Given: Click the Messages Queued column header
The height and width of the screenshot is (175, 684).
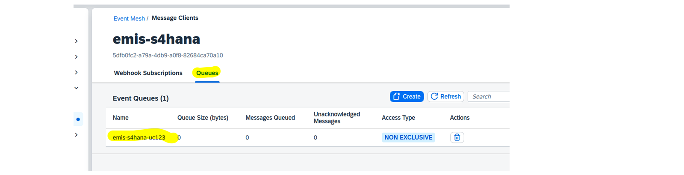Looking at the screenshot, I should (270, 118).
